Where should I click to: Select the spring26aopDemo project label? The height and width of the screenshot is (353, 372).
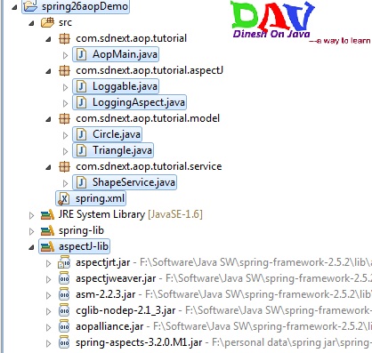pyautogui.click(x=85, y=6)
